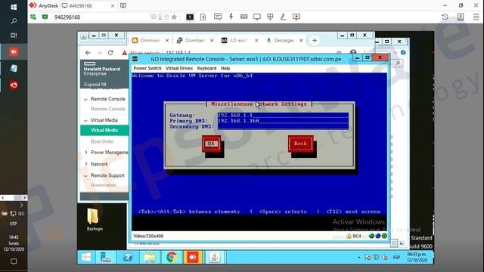Click red AnyDesk icon in left sidebar
This screenshot has height=272, width=484.
coord(14,52)
